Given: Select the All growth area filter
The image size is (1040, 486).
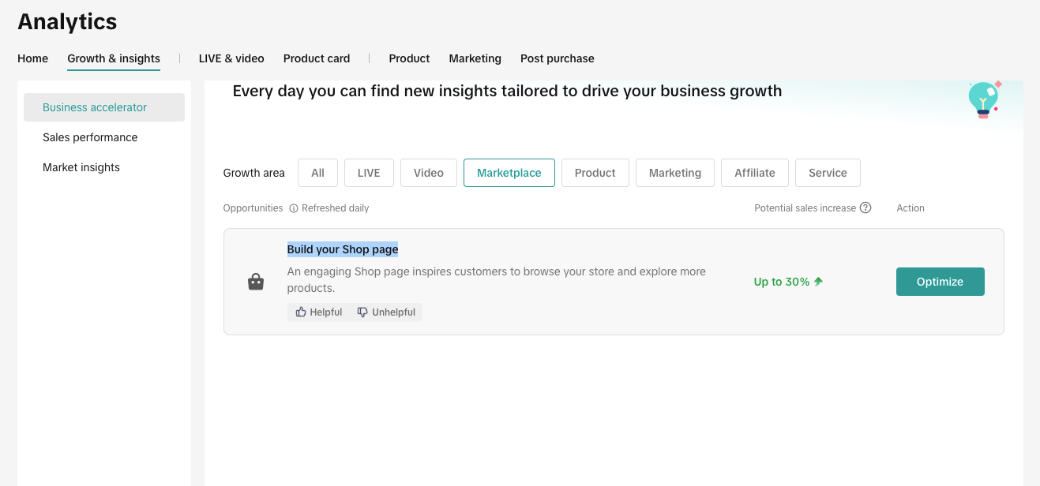Looking at the screenshot, I should coord(317,173).
